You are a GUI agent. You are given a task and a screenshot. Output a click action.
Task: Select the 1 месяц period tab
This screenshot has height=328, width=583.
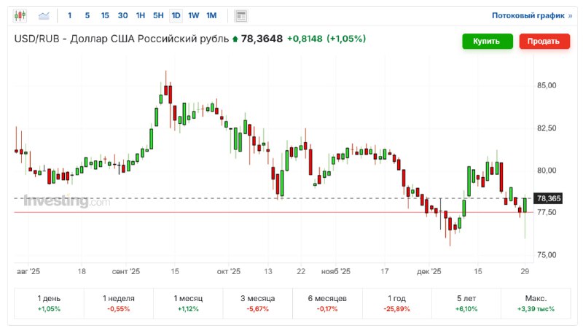tap(188, 303)
